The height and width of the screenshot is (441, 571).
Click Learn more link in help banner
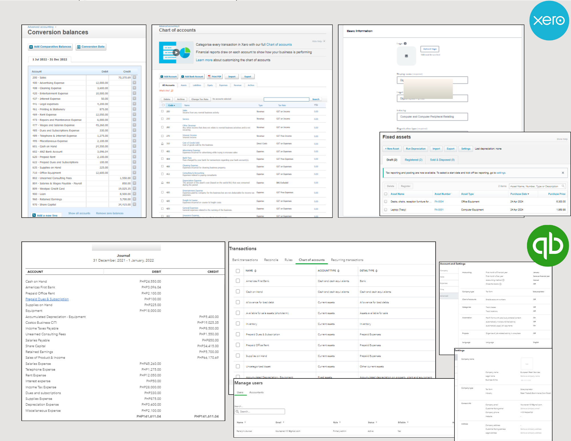pyautogui.click(x=204, y=60)
